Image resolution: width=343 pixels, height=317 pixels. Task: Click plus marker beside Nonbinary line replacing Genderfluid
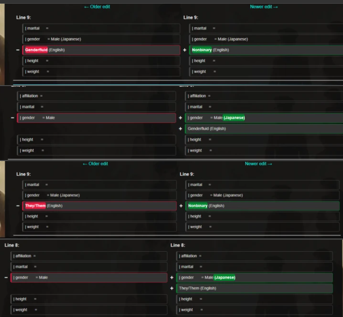pyautogui.click(x=185, y=50)
